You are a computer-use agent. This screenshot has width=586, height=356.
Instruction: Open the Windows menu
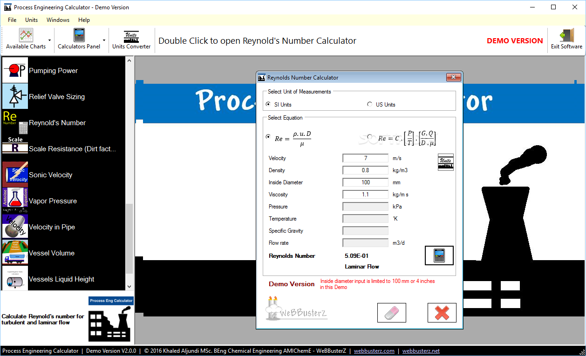(58, 20)
